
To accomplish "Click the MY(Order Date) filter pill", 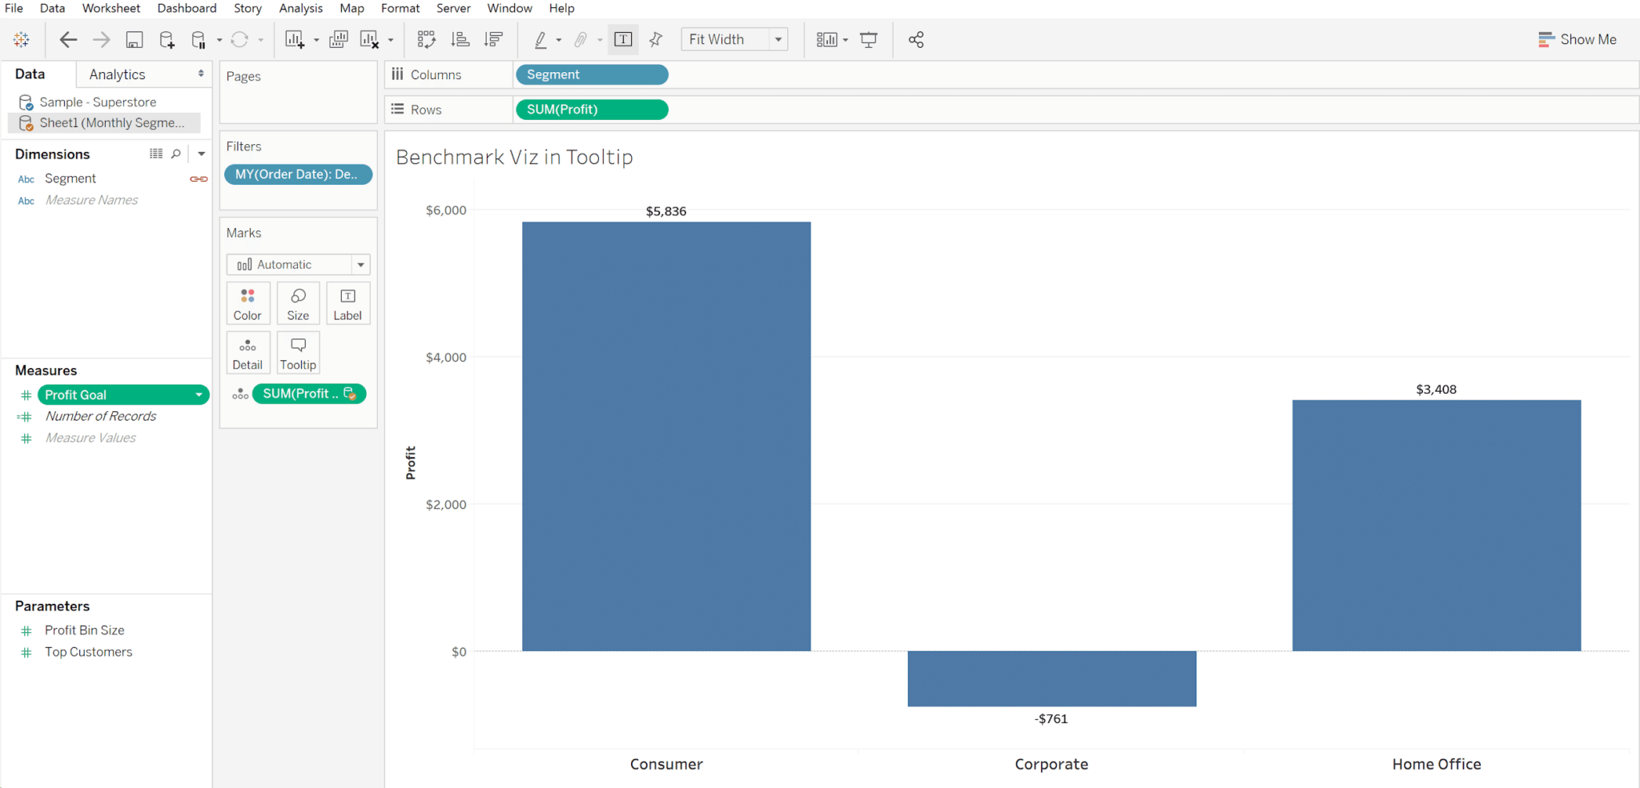I will tap(297, 174).
